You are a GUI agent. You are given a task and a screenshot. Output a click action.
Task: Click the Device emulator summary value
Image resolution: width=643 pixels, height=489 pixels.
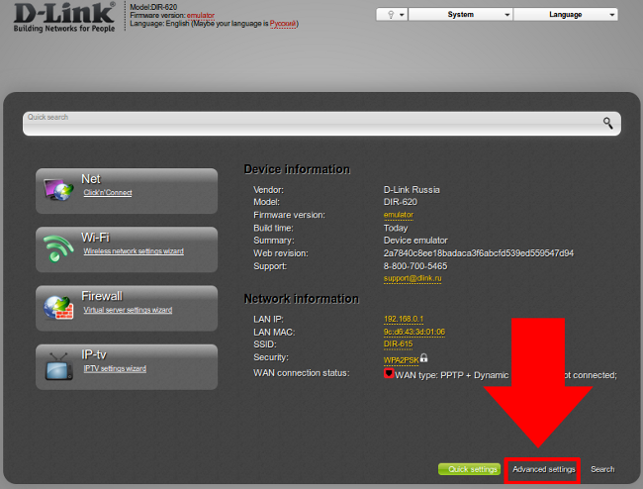point(415,241)
